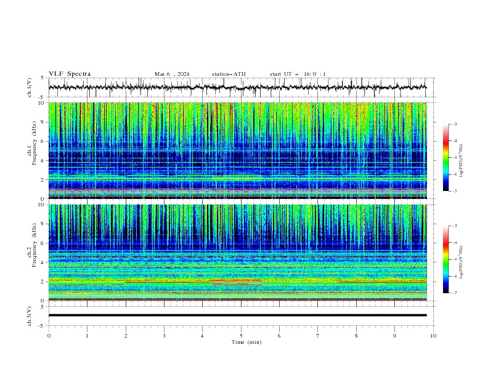
Task: Click time axis tick label "3"
Action: click(164, 336)
